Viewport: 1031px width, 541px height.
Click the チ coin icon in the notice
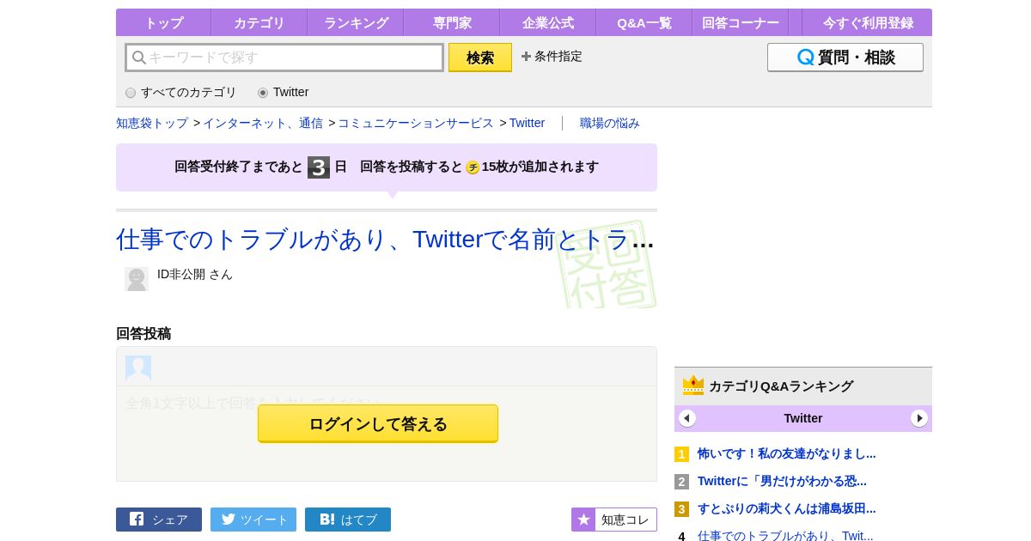point(473,167)
